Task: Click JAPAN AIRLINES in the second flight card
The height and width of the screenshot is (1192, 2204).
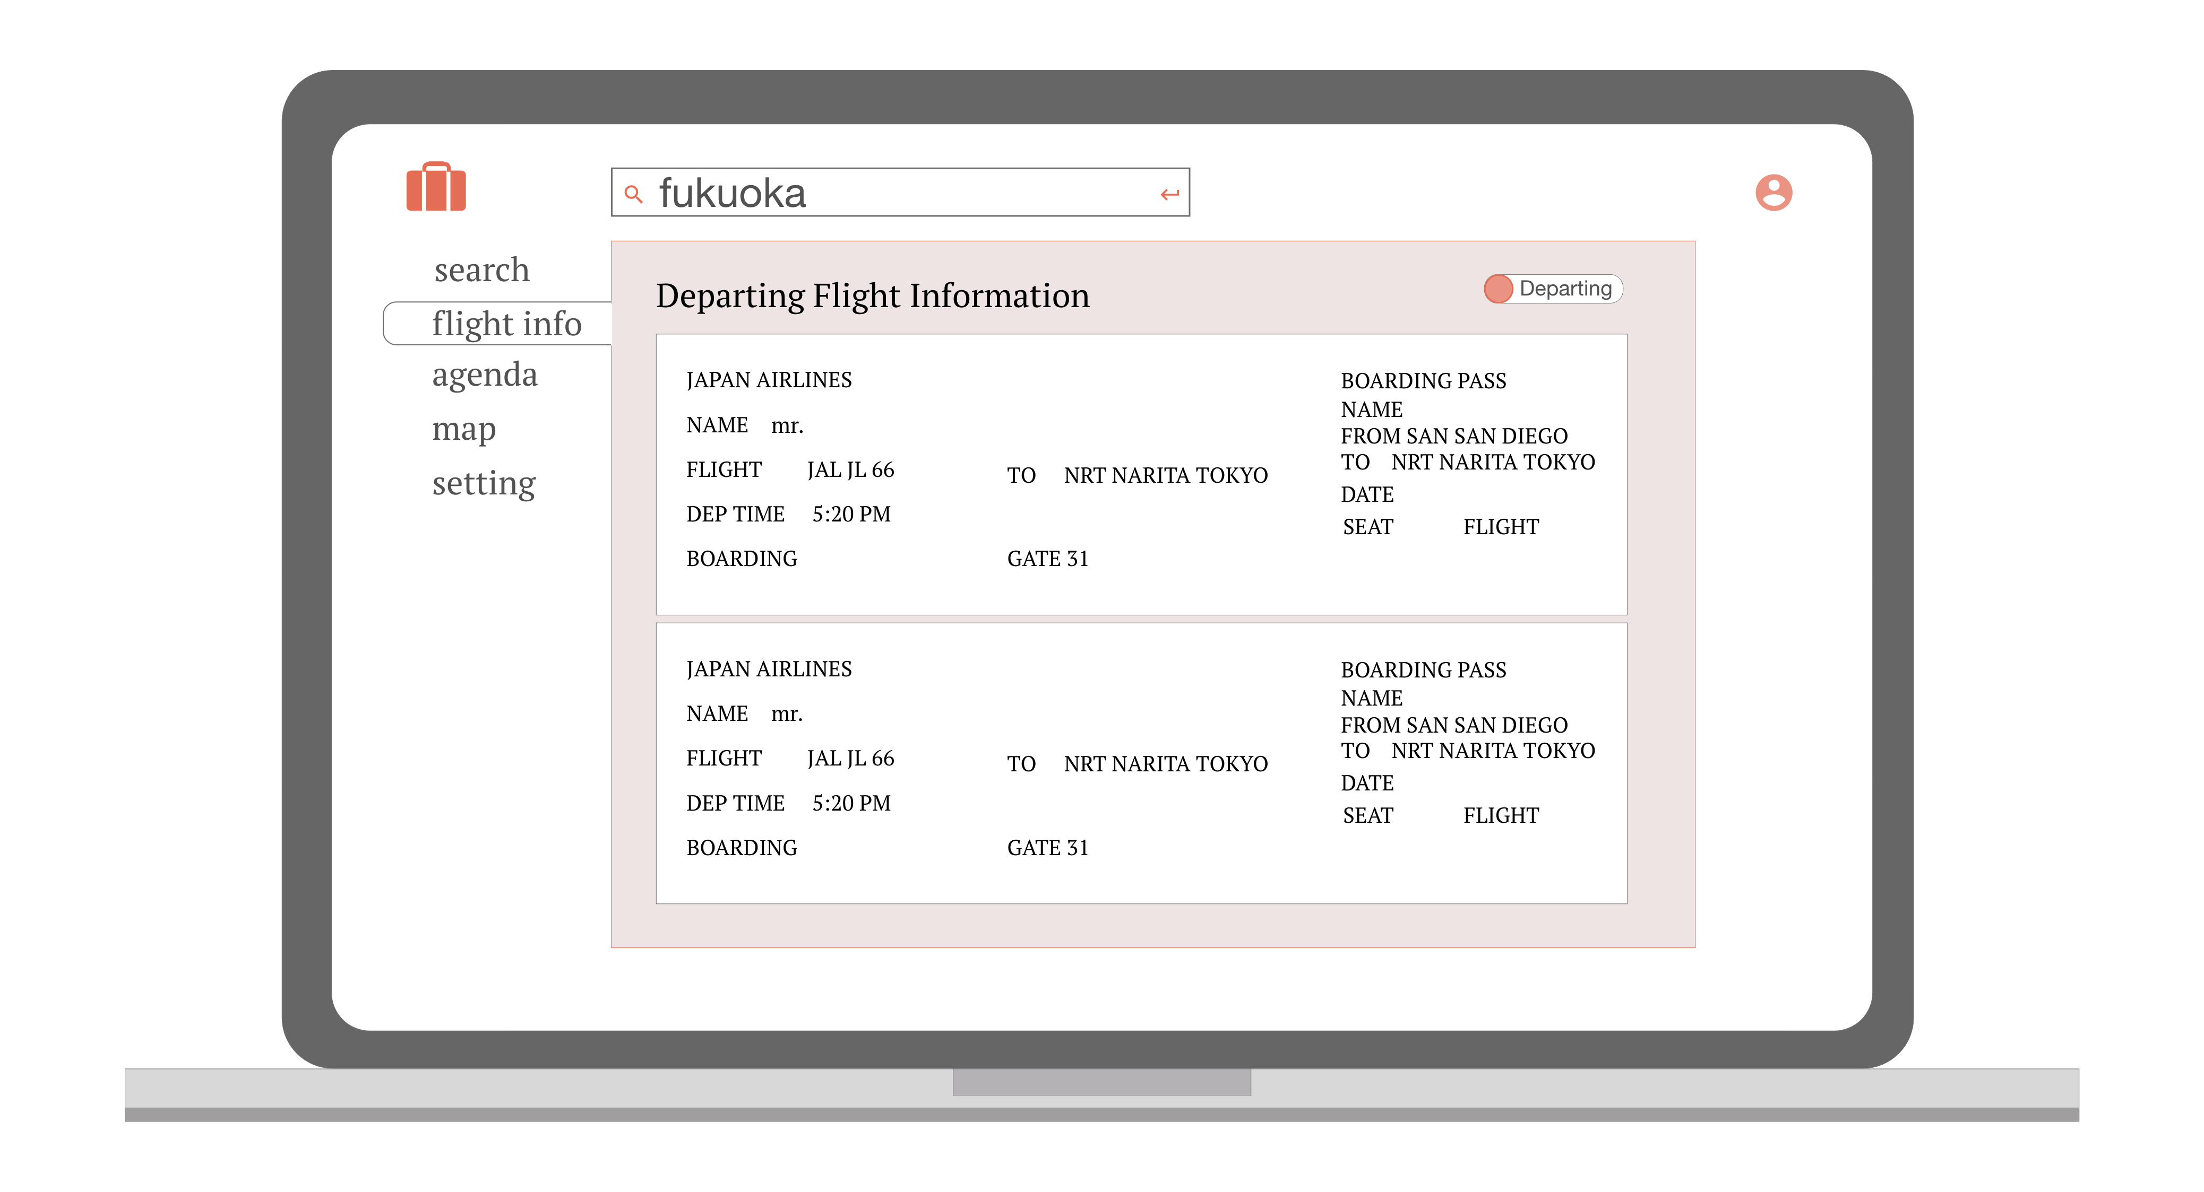Action: (x=769, y=669)
